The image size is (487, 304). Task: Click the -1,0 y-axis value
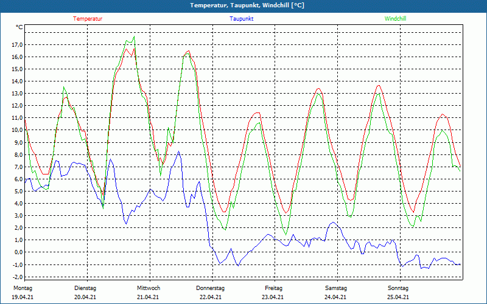click(18, 264)
